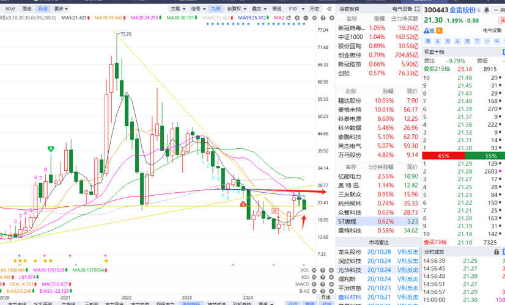The width and height of the screenshot is (505, 305).
Task: Click the 涨幅 column header in sector list
Action: tap(380, 19)
